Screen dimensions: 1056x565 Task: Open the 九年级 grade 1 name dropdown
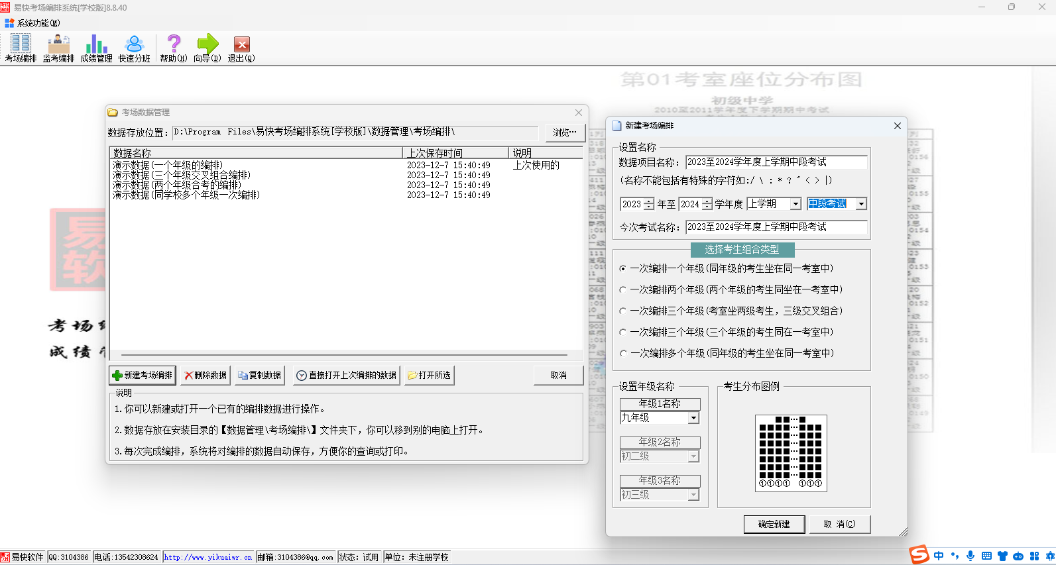pyautogui.click(x=693, y=418)
